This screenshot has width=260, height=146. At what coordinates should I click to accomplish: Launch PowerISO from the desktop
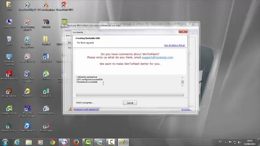(x=28, y=92)
